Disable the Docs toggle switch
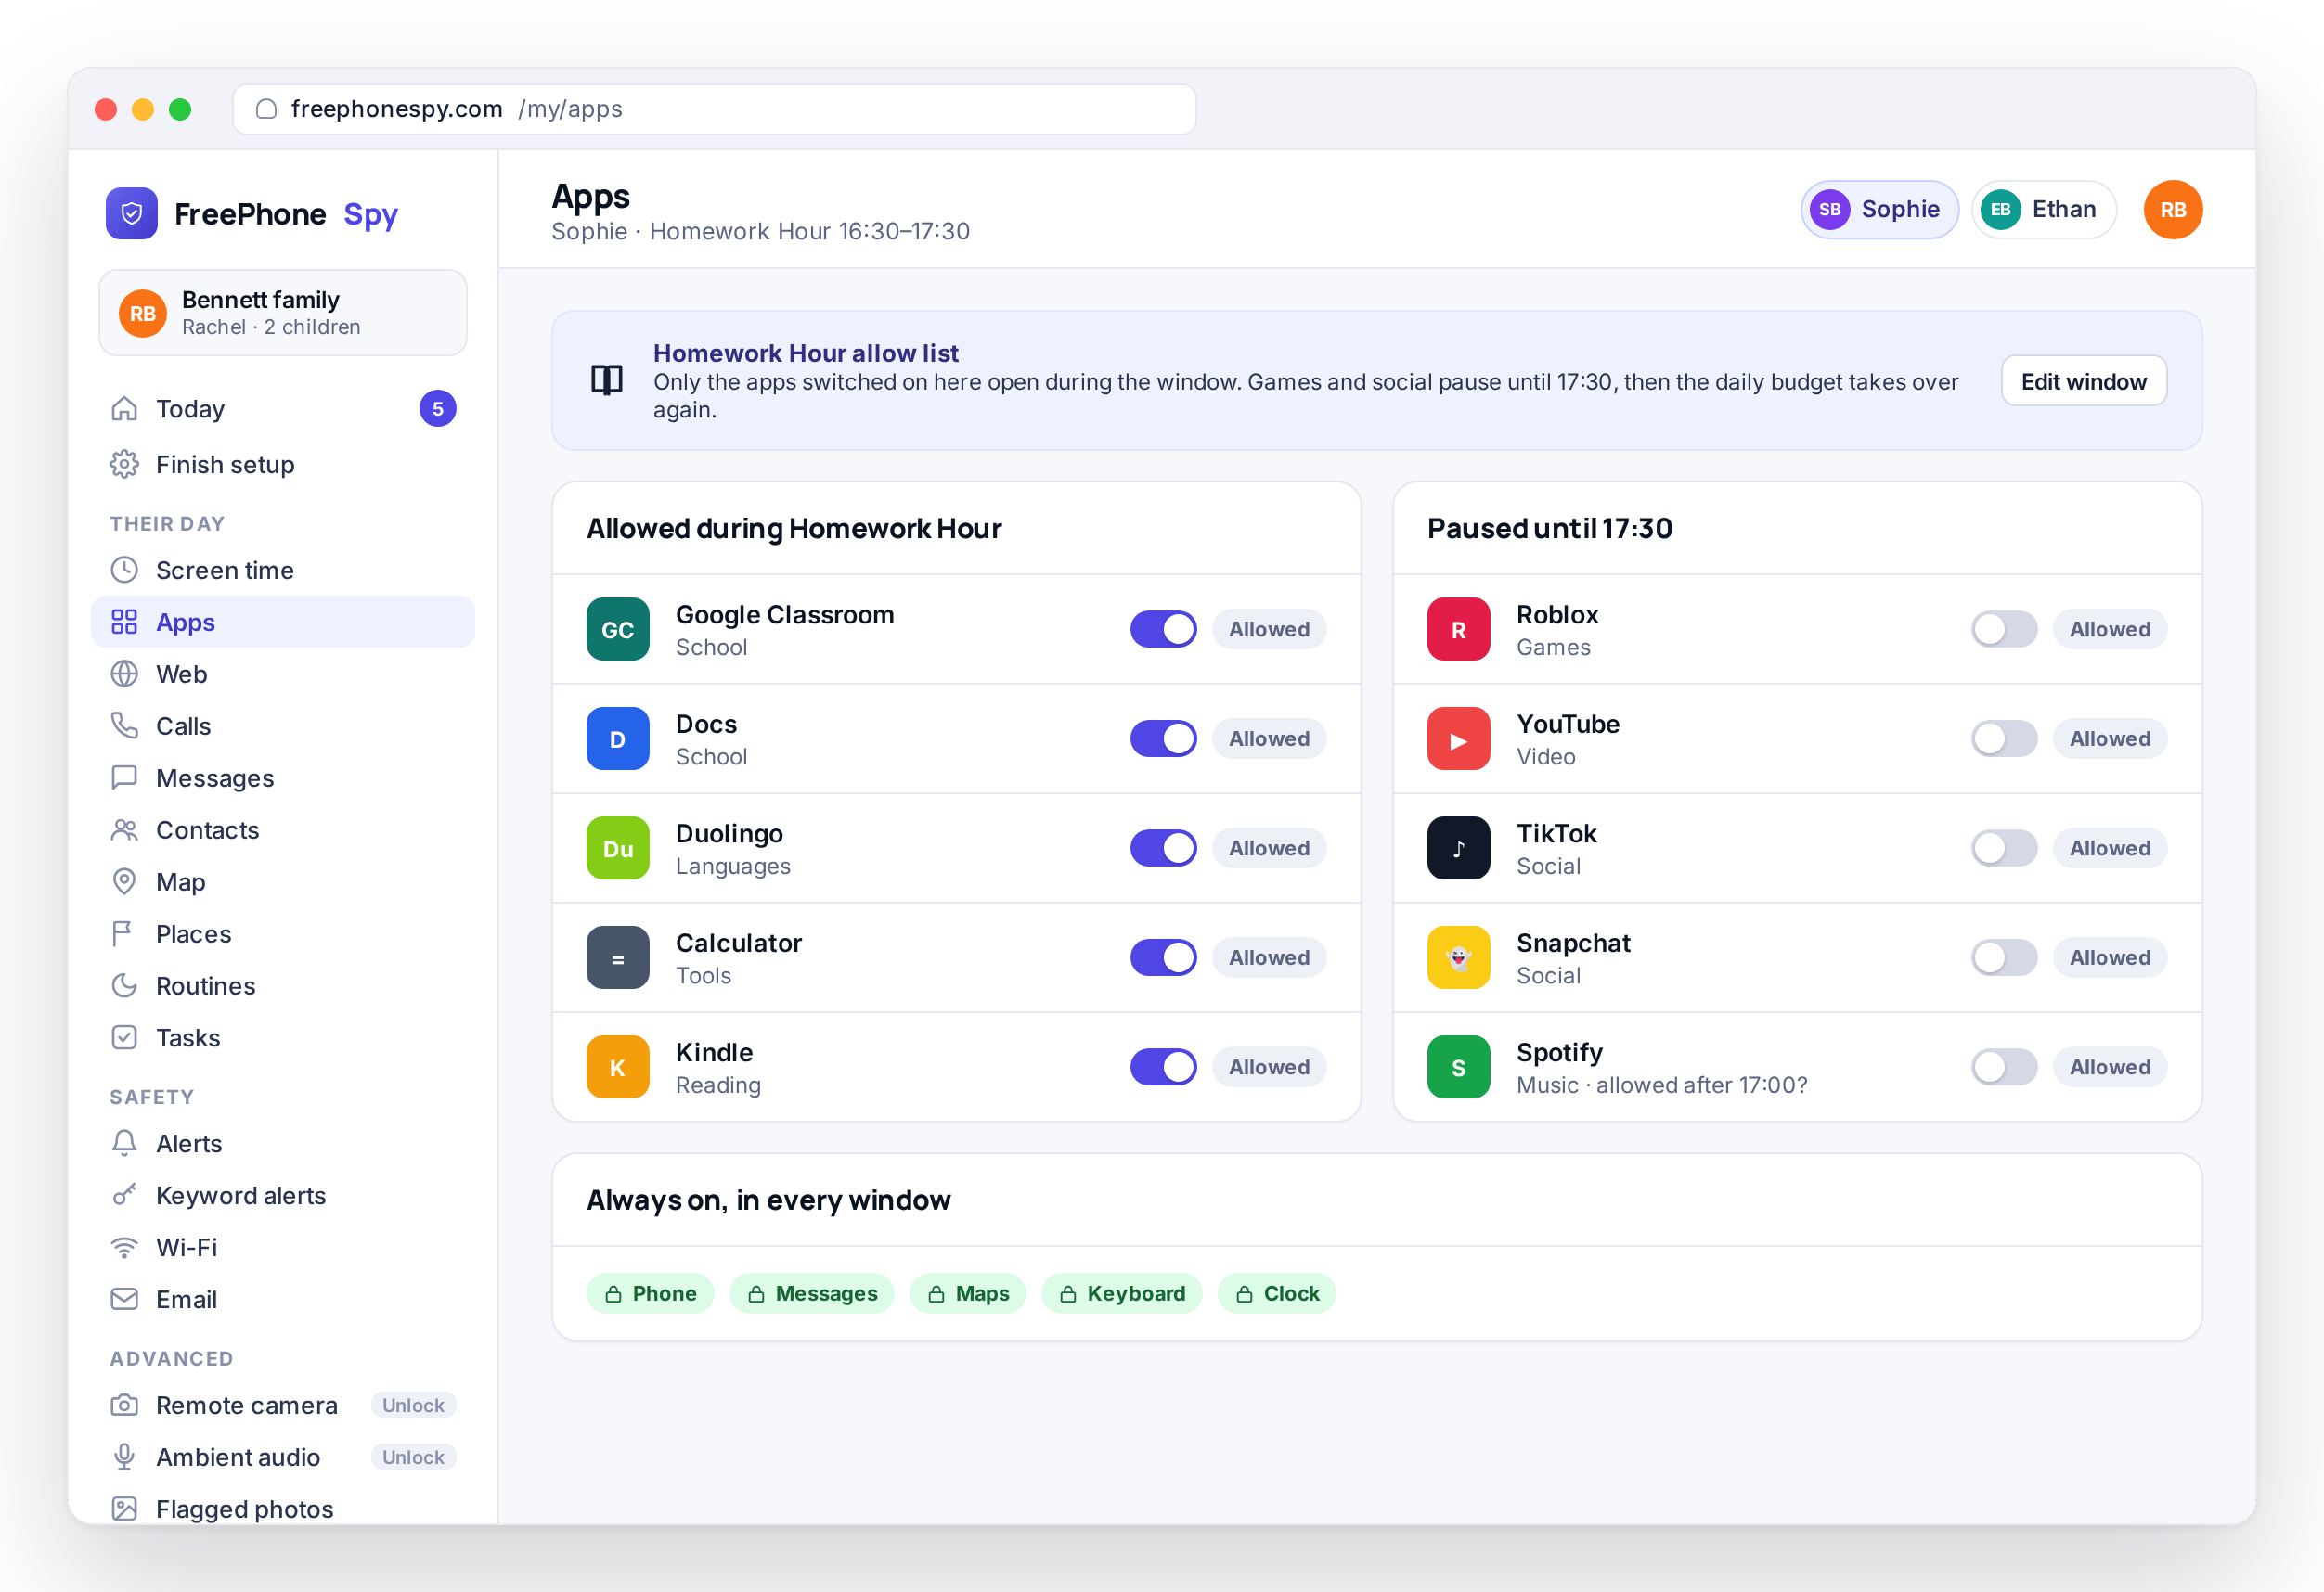Viewport: 2324px width, 1592px height. pos(1164,738)
